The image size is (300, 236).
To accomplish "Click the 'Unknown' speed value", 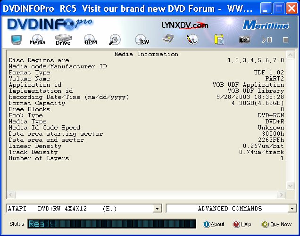I will click(271, 128).
